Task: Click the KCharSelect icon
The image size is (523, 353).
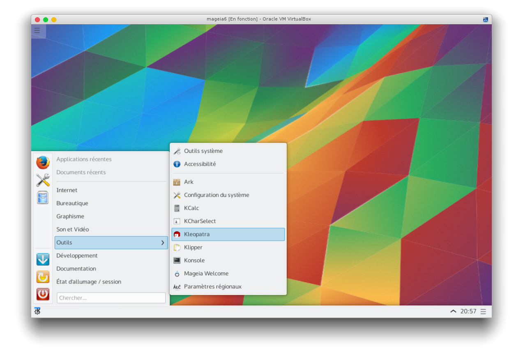Action: [x=177, y=221]
